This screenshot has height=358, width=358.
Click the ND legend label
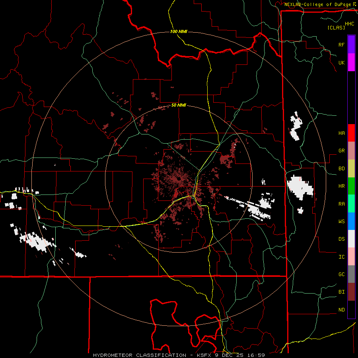click(x=341, y=310)
